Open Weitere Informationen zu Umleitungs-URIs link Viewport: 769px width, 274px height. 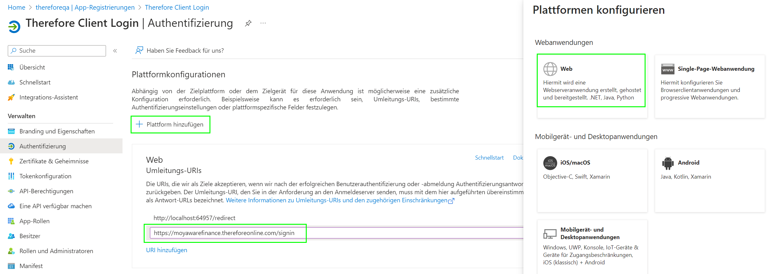click(x=340, y=200)
